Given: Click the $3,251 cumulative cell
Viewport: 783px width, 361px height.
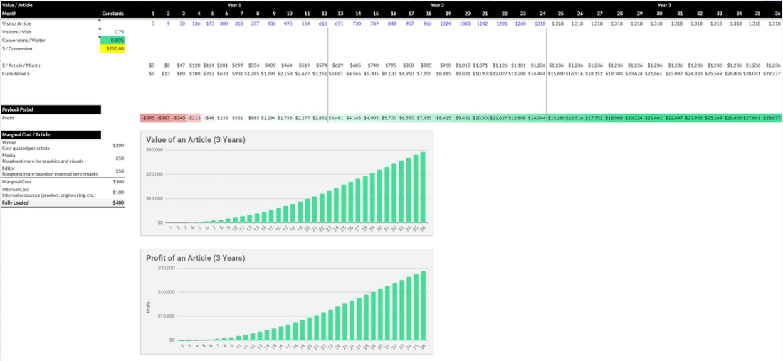Looking at the screenshot, I should coord(320,74).
